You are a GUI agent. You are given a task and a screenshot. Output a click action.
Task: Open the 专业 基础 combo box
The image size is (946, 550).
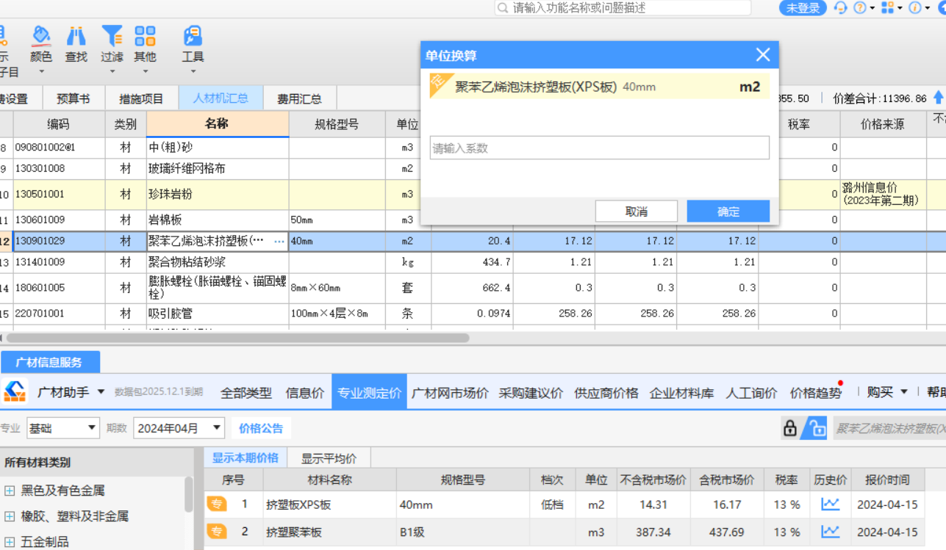(x=62, y=428)
